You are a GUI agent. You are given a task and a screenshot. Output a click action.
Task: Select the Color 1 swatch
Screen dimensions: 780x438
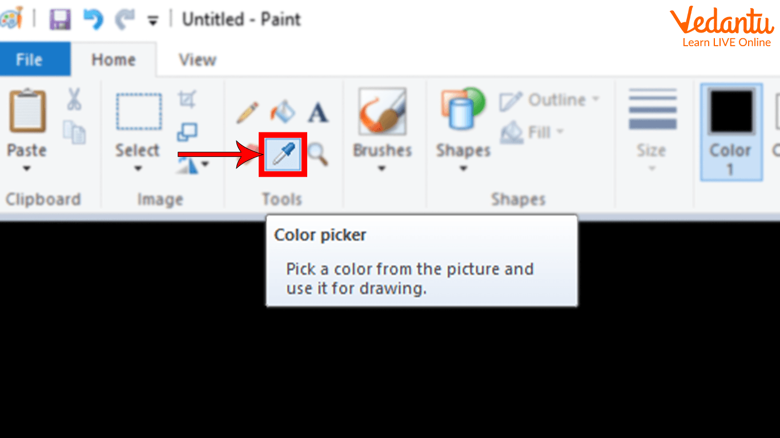tap(731, 131)
